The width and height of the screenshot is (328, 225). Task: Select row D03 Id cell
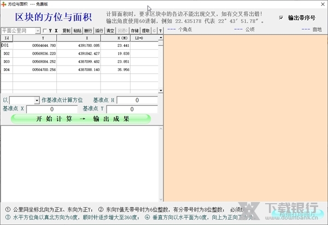(7, 62)
